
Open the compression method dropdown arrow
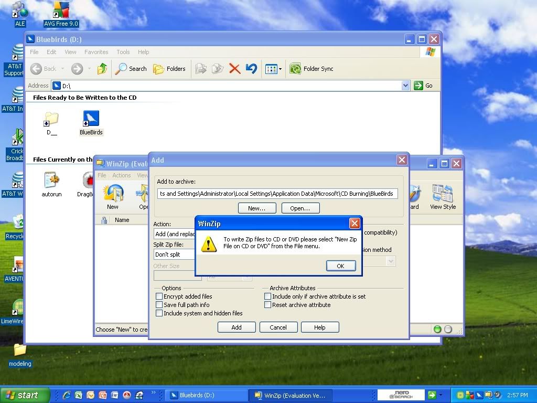pos(391,261)
